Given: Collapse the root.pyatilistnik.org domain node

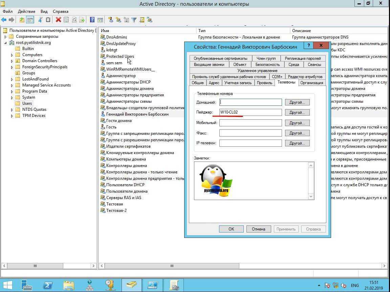Looking at the screenshot, I should click(5, 43).
